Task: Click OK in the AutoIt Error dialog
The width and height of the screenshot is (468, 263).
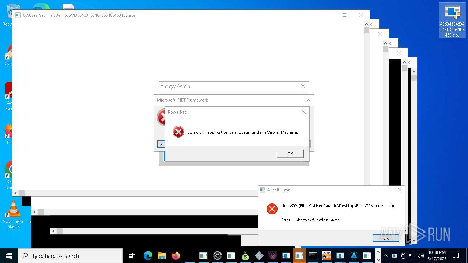Action: (386, 238)
